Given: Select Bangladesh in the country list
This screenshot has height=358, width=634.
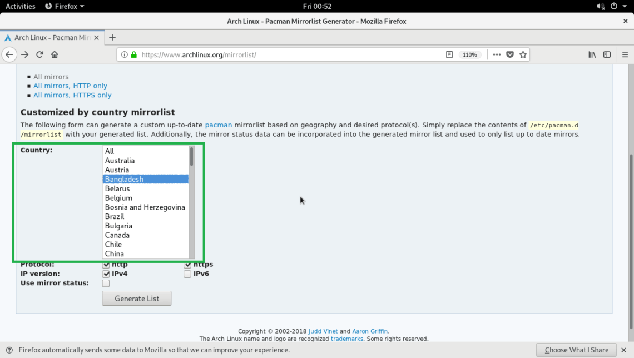Looking at the screenshot, I should click(x=146, y=179).
